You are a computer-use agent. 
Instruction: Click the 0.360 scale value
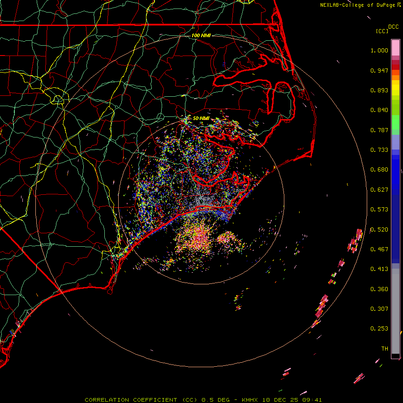click(x=379, y=289)
